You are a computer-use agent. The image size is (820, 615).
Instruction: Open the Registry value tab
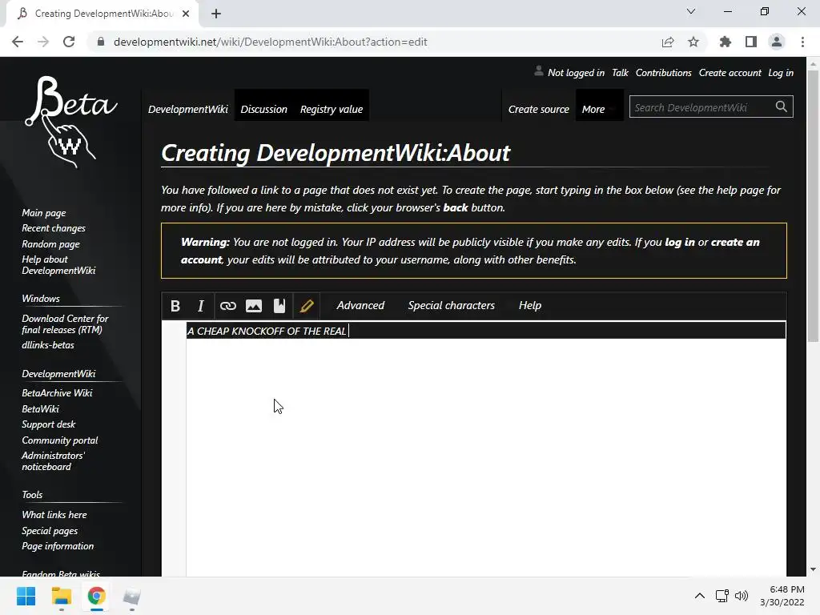click(x=332, y=109)
